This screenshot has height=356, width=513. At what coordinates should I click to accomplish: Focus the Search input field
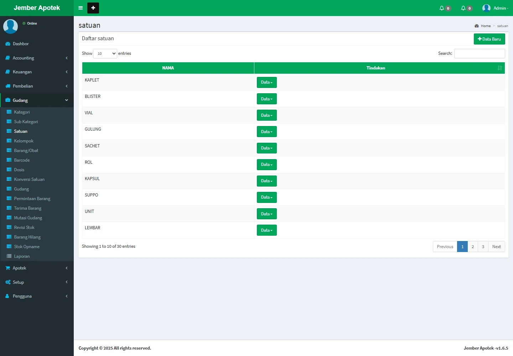[x=480, y=53]
